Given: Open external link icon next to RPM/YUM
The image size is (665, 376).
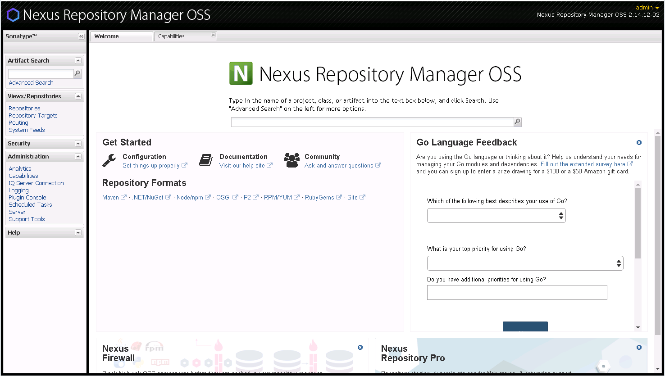Looking at the screenshot, I should tap(296, 197).
